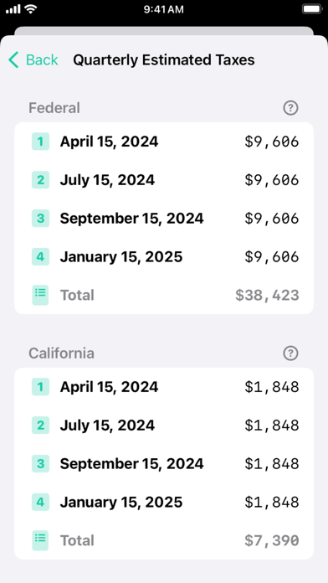Tap the Back chevron arrow
The height and width of the screenshot is (583, 328).
tap(13, 59)
